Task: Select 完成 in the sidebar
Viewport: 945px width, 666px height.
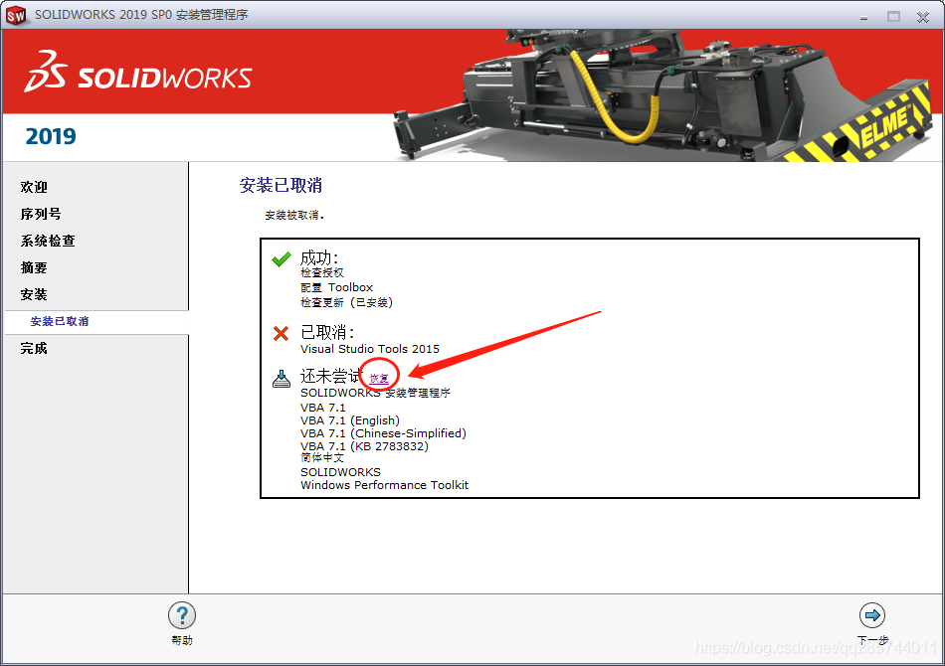Action: (x=34, y=348)
